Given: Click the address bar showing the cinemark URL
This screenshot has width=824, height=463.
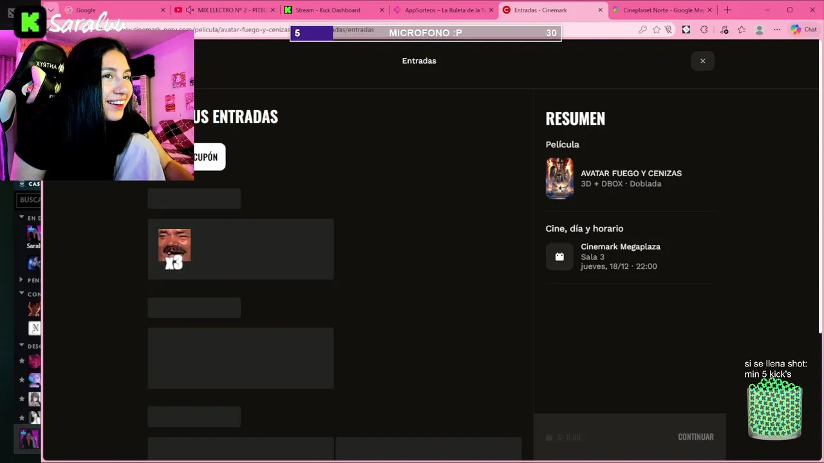Looking at the screenshot, I should pyautogui.click(x=380, y=30).
